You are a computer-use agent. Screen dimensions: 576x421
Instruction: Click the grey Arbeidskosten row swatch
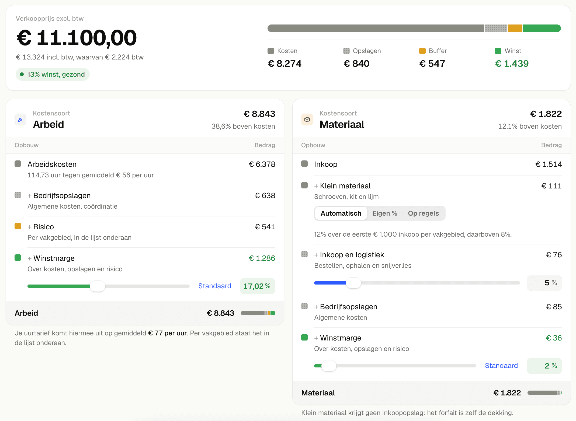(18, 164)
